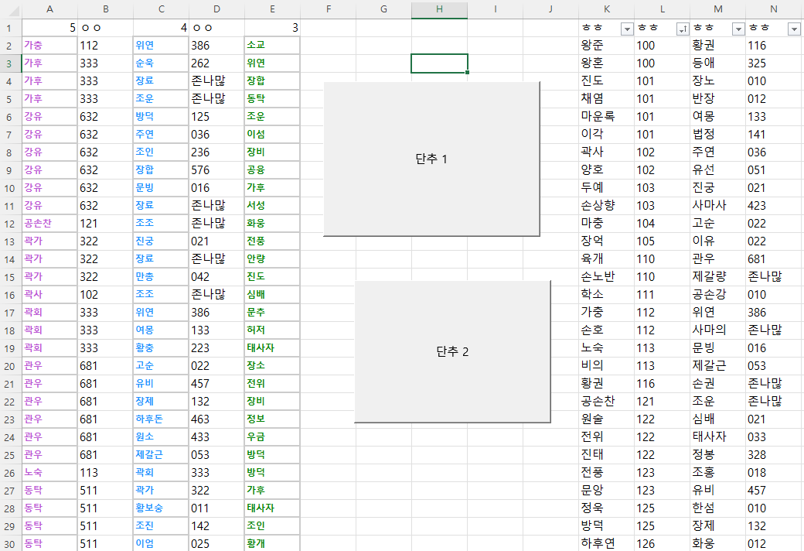
Task: Select cell E2 containing 소교
Action: click(272, 46)
